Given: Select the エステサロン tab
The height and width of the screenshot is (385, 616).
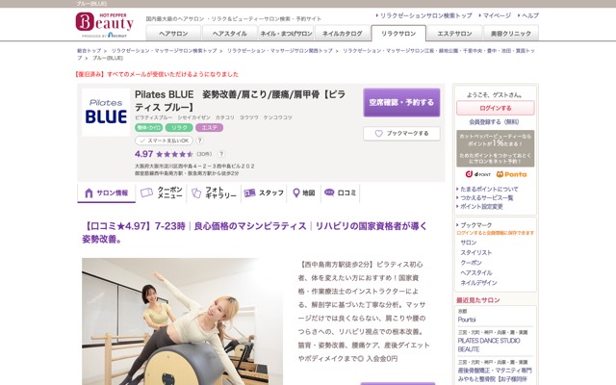Looking at the screenshot, I should tap(454, 34).
